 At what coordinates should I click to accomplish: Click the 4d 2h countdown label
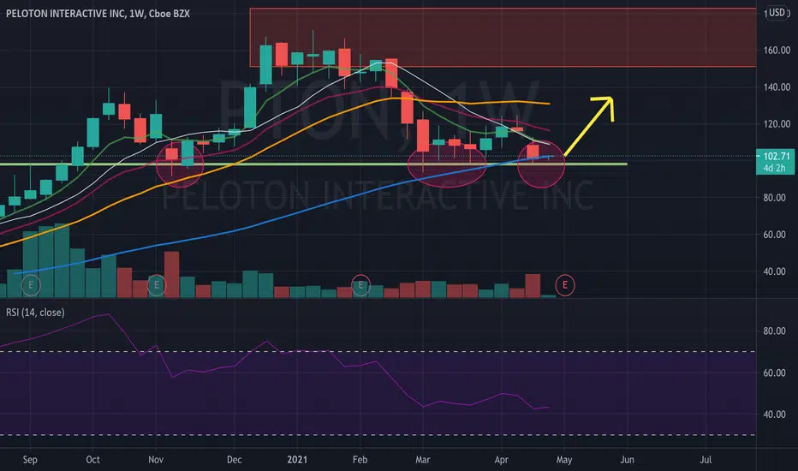pyautogui.click(x=774, y=168)
